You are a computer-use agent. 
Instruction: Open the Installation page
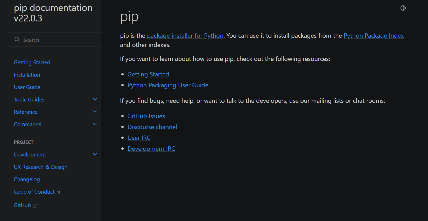pyautogui.click(x=27, y=75)
